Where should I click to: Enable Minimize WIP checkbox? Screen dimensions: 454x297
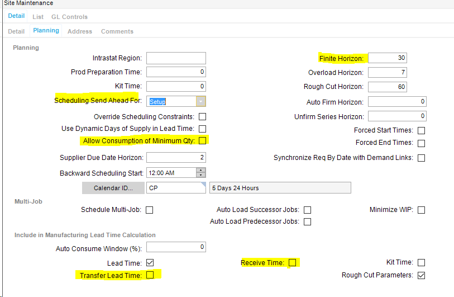click(x=421, y=210)
